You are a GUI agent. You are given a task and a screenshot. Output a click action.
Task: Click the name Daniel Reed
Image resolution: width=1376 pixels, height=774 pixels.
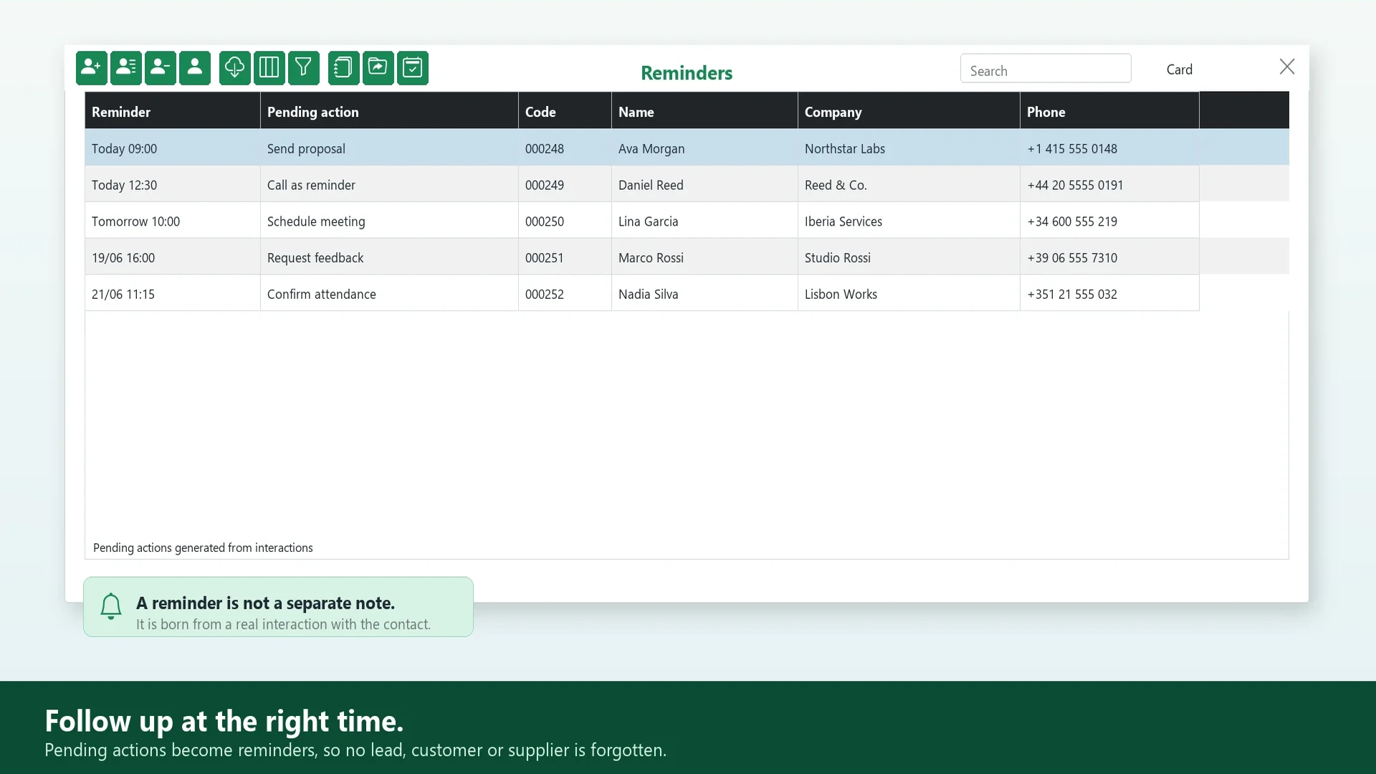tap(704, 185)
